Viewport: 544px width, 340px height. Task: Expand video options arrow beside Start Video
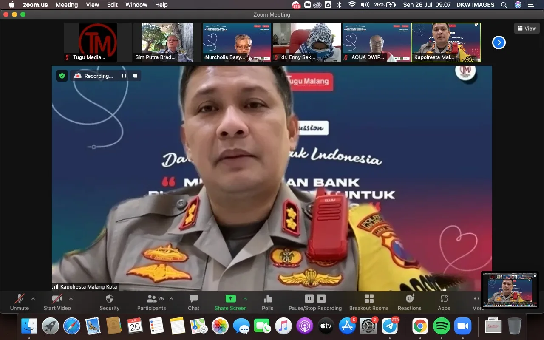tap(71, 298)
